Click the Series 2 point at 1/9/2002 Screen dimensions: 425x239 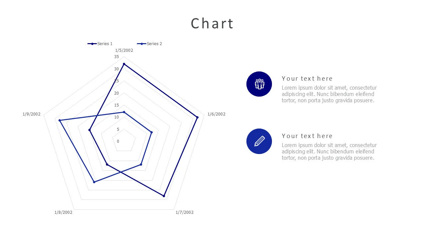coord(60,120)
